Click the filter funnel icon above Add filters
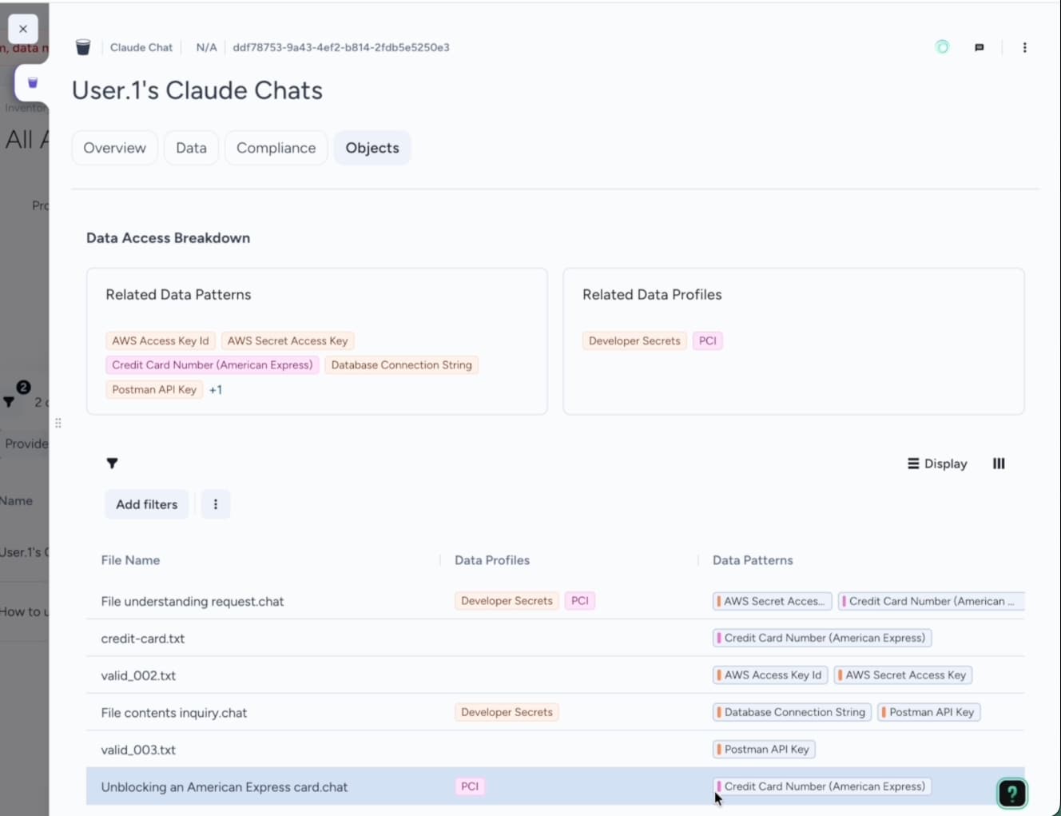This screenshot has width=1061, height=816. click(x=112, y=464)
